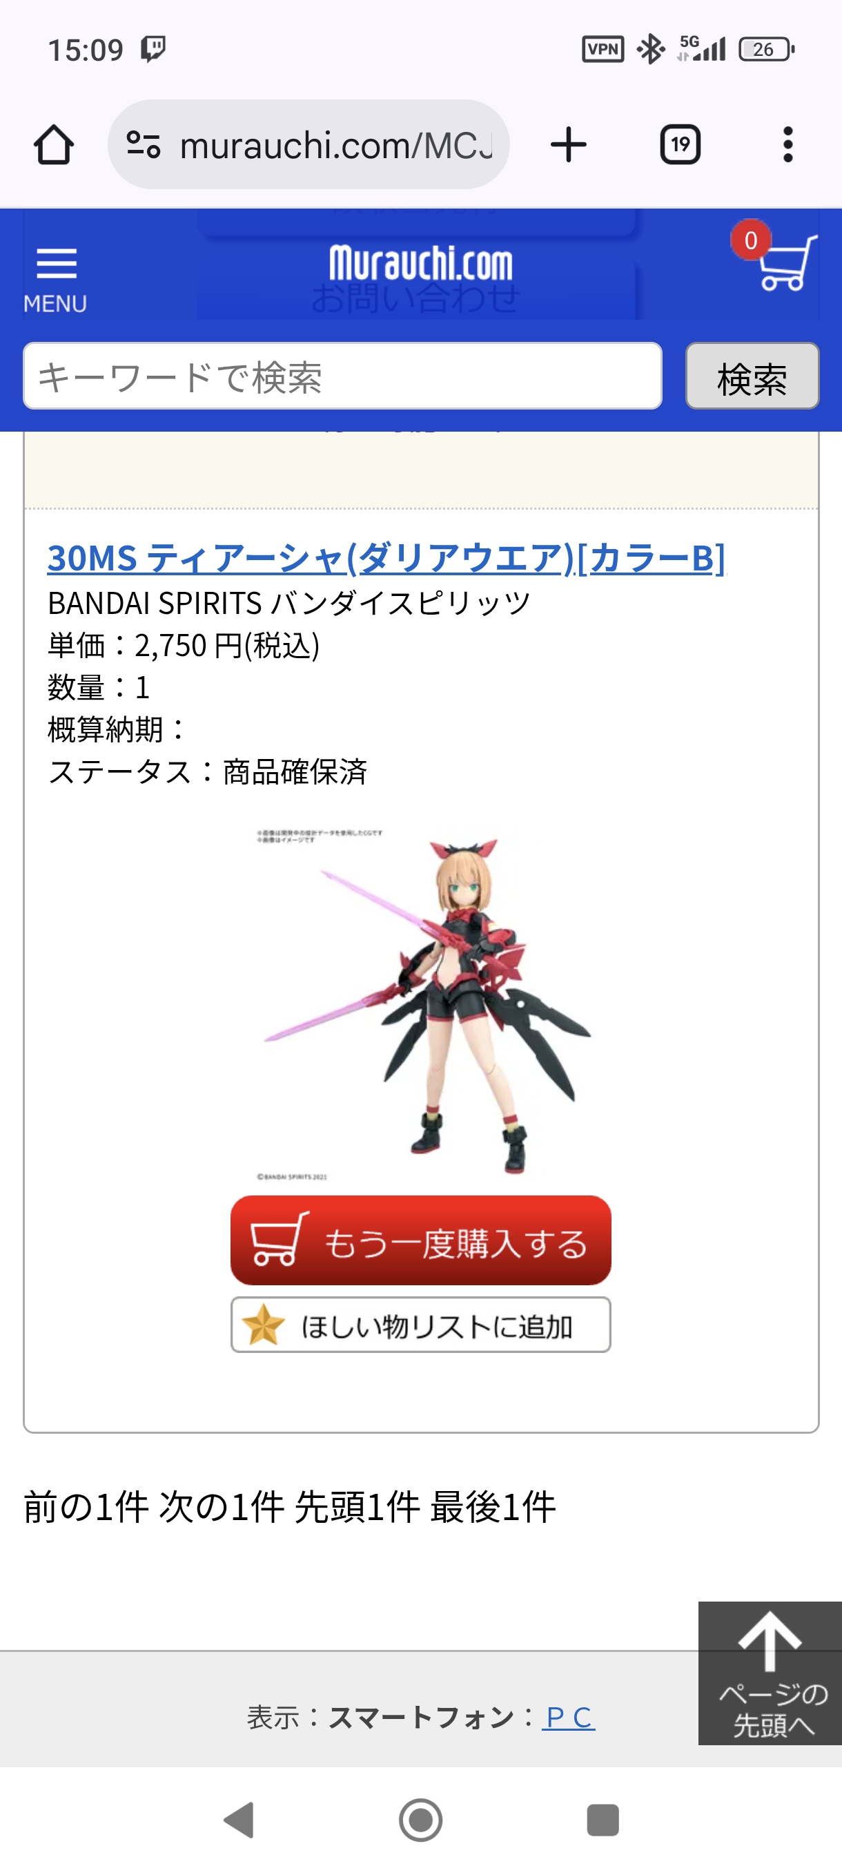The height and width of the screenshot is (1873, 842).
Task: Open the shopping cart icon
Action: tap(777, 257)
